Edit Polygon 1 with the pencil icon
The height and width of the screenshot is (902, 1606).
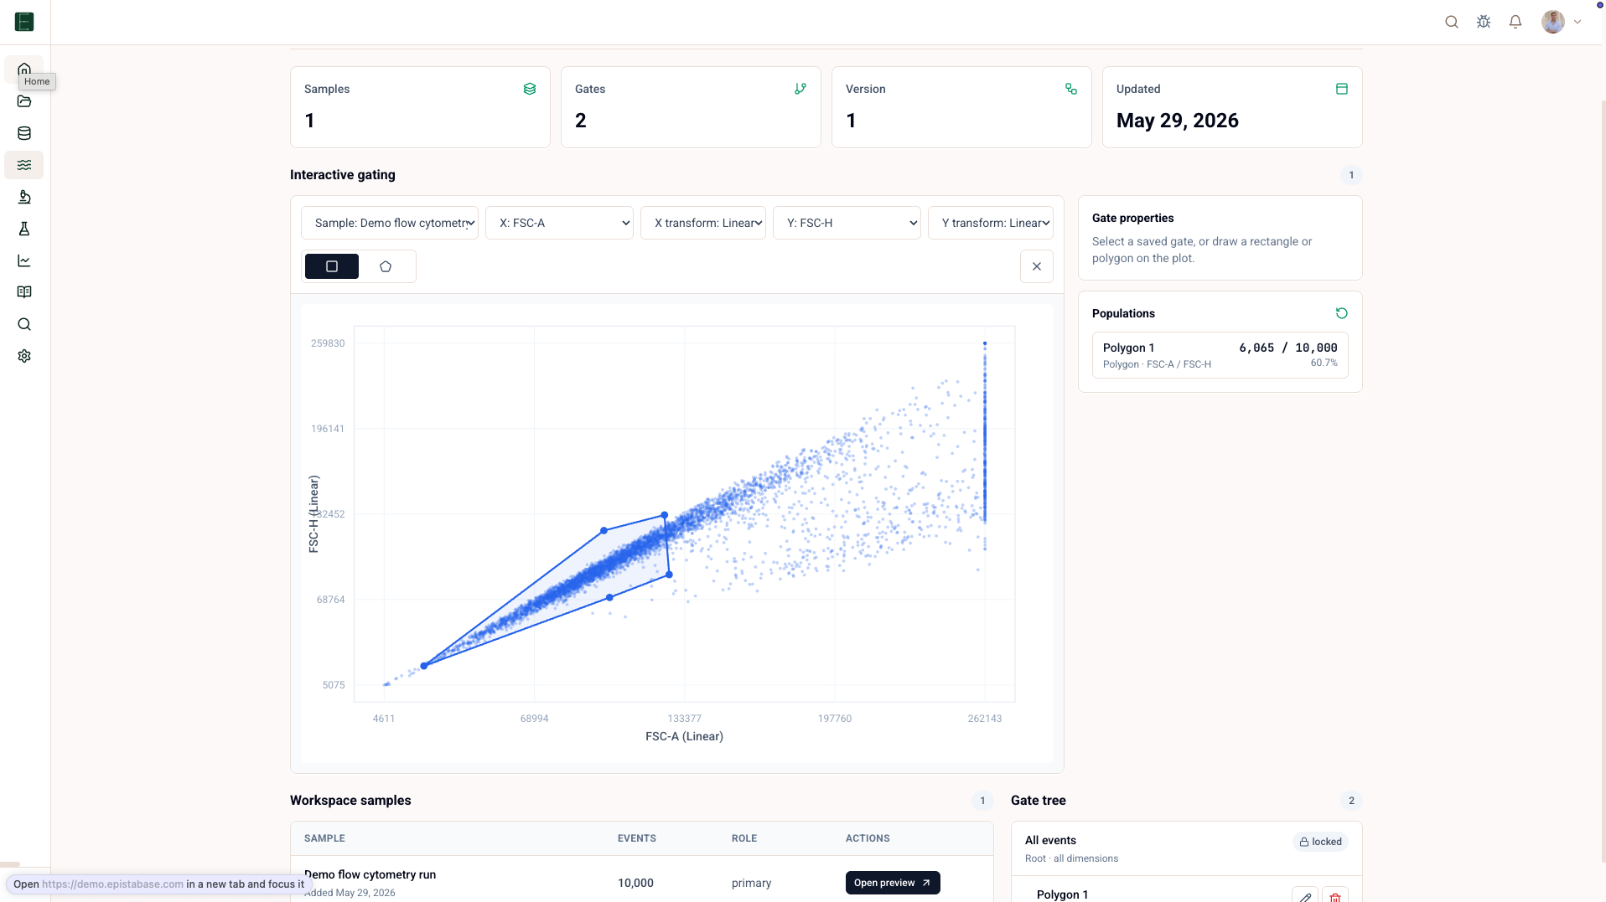coord(1305,896)
